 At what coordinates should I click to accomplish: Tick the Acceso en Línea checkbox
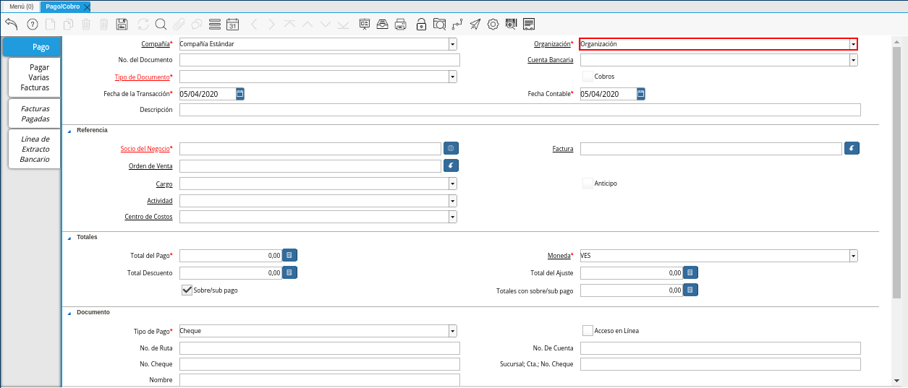(x=587, y=330)
